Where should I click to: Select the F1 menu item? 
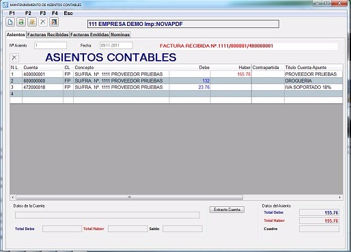(x=12, y=13)
